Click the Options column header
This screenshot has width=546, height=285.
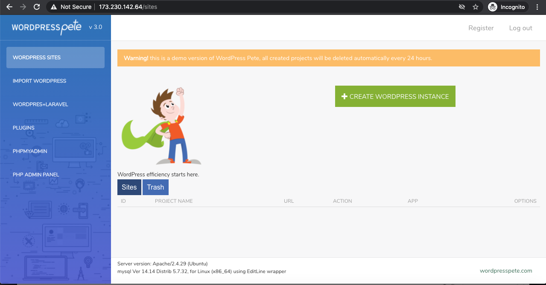[526, 201]
